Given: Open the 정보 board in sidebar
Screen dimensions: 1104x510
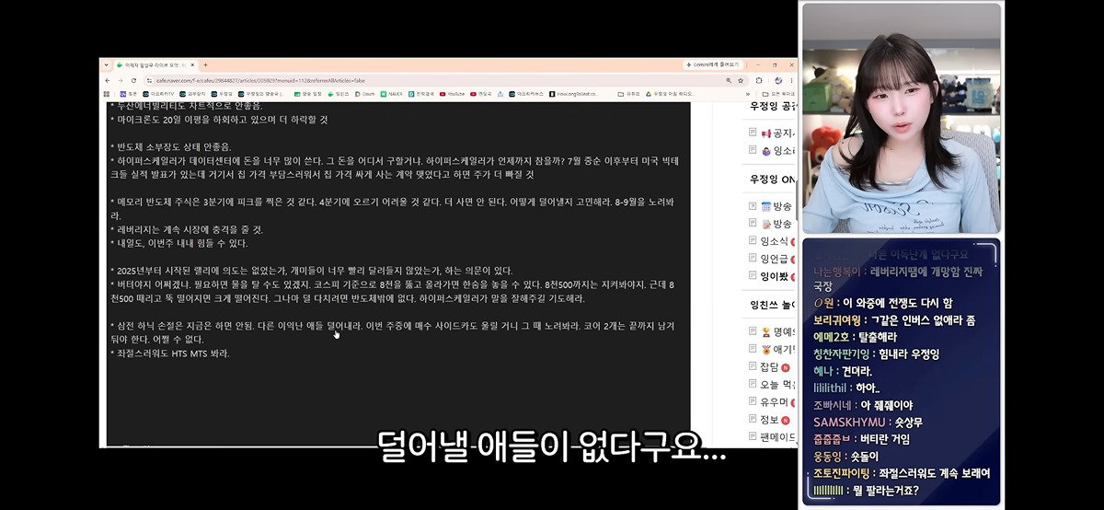Looking at the screenshot, I should (771, 420).
